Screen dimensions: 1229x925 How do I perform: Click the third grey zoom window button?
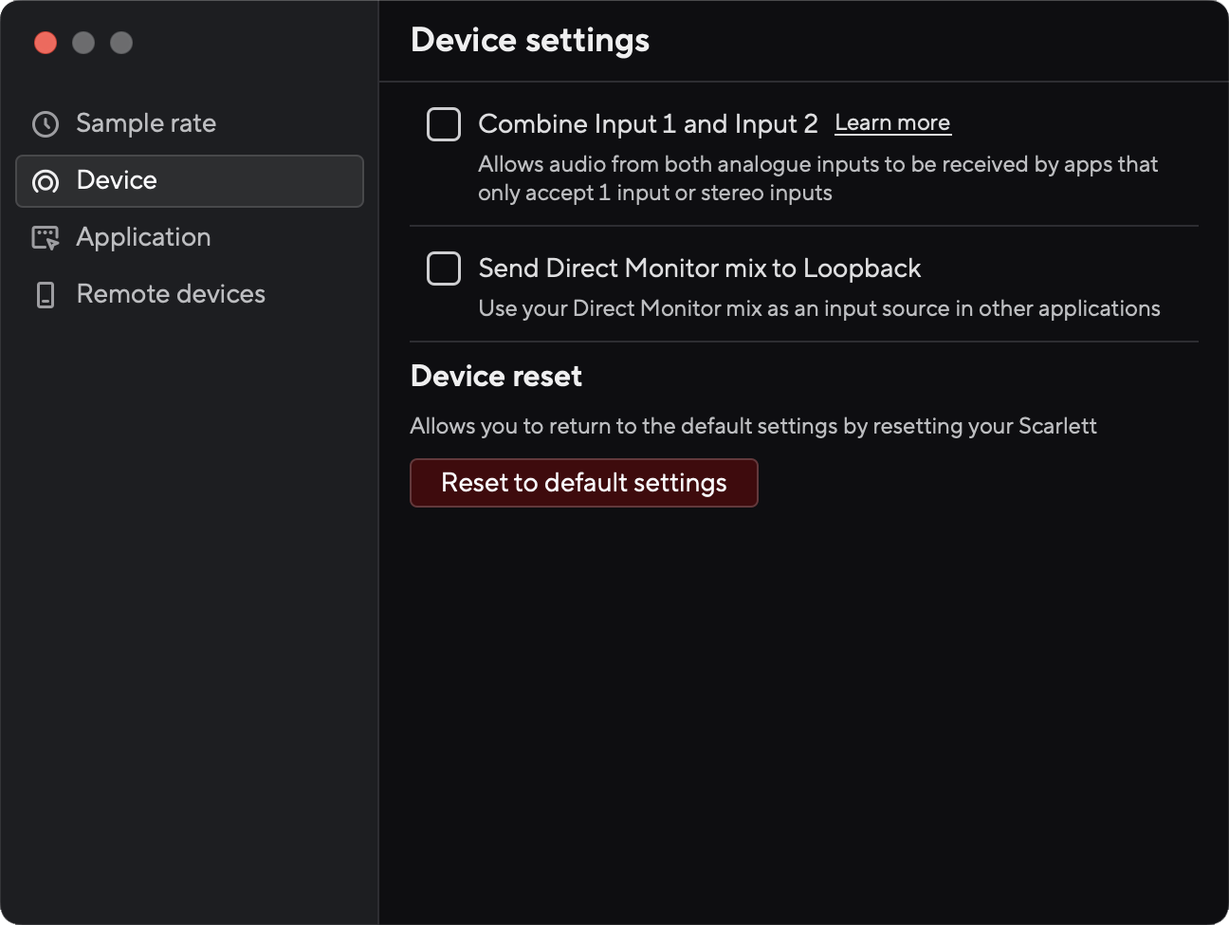click(x=121, y=43)
